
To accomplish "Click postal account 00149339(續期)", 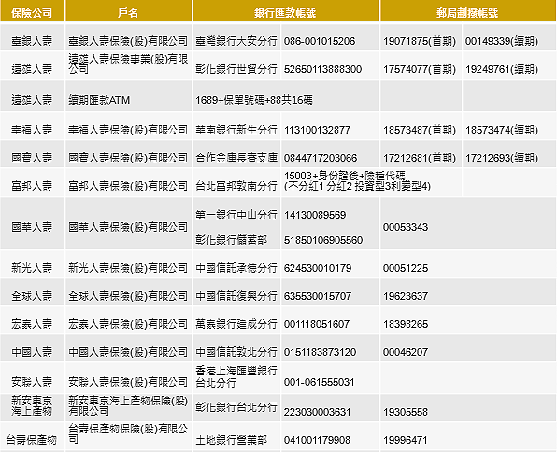I will click(x=502, y=41).
